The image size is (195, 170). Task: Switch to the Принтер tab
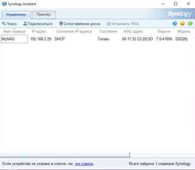(x=44, y=15)
